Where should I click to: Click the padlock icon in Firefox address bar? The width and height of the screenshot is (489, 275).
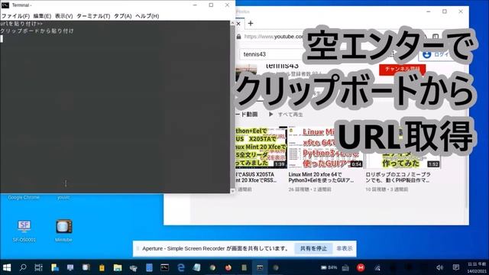[x=239, y=37]
